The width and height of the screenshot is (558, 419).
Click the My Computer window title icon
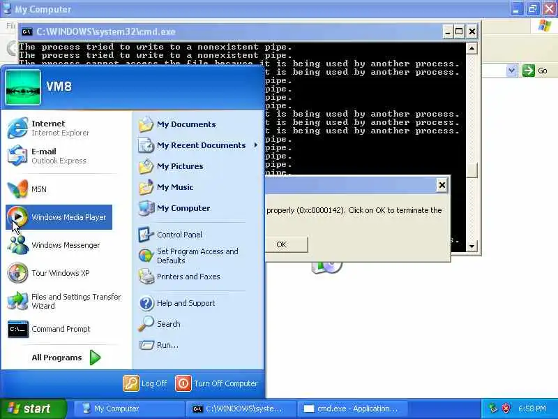7,8
